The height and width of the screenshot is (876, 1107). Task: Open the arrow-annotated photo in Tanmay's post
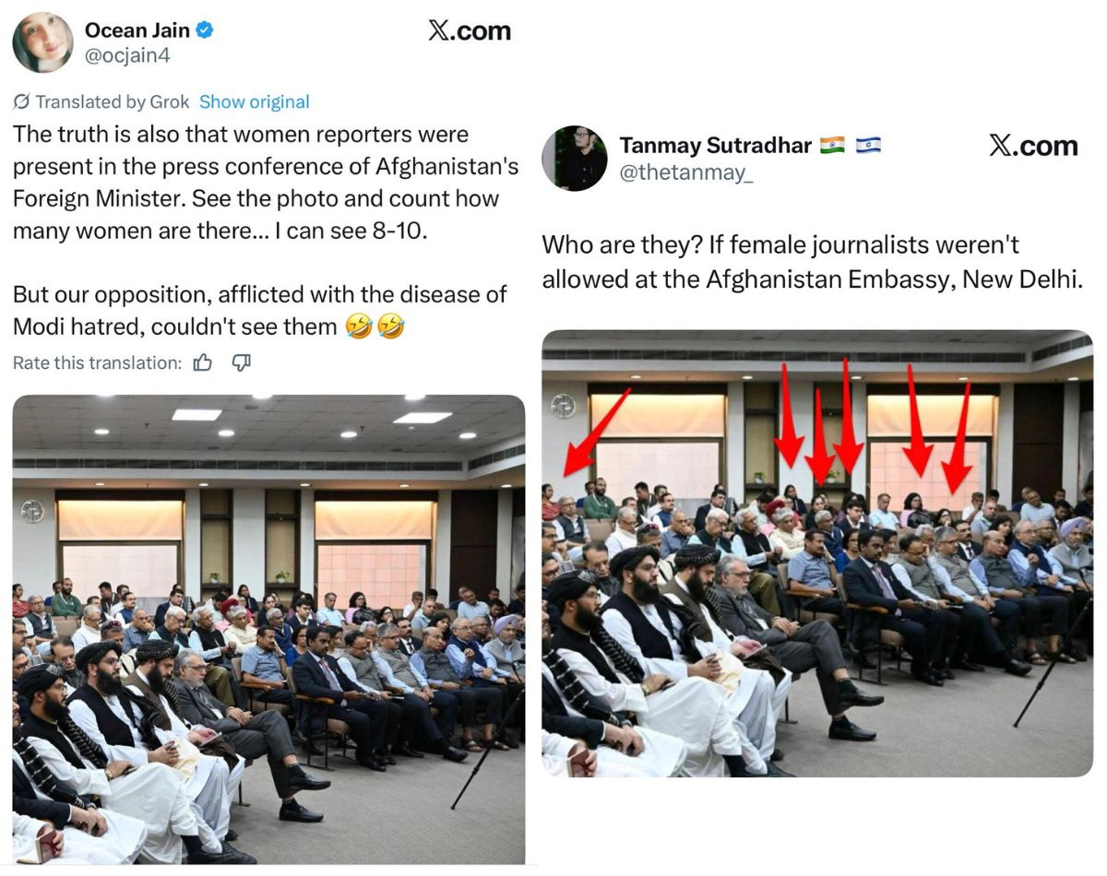(817, 553)
